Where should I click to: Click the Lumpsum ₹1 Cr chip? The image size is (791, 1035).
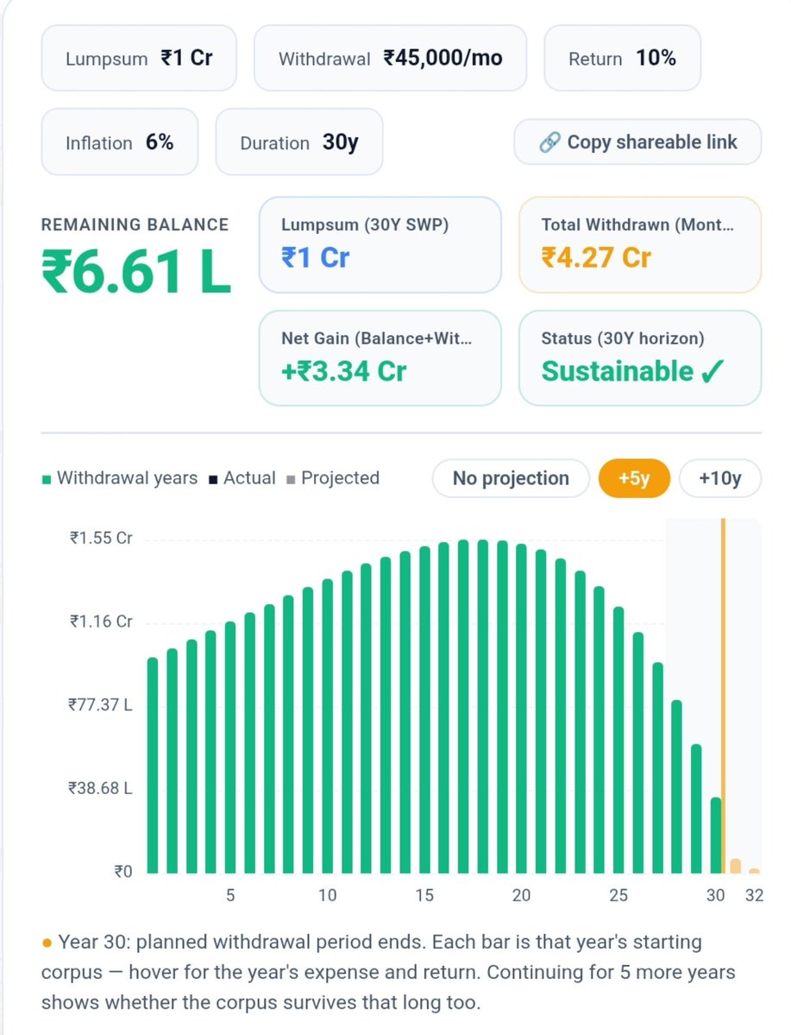139,58
